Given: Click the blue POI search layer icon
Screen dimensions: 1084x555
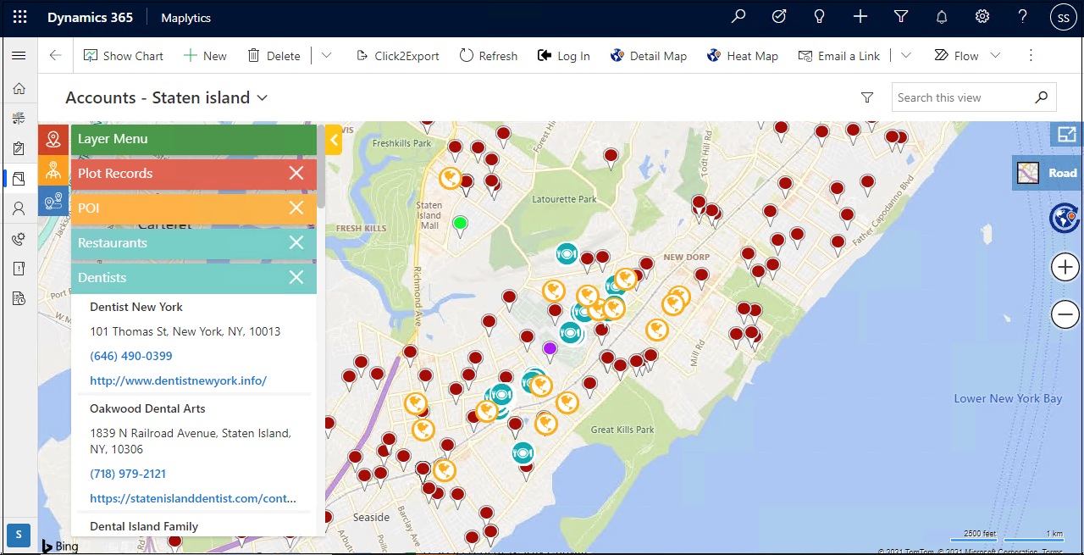Looking at the screenshot, I should click(x=53, y=201).
